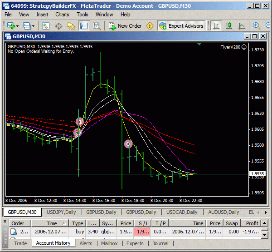Open the Mailbox terminal tab
The image size is (272, 252).
tap(109, 243)
